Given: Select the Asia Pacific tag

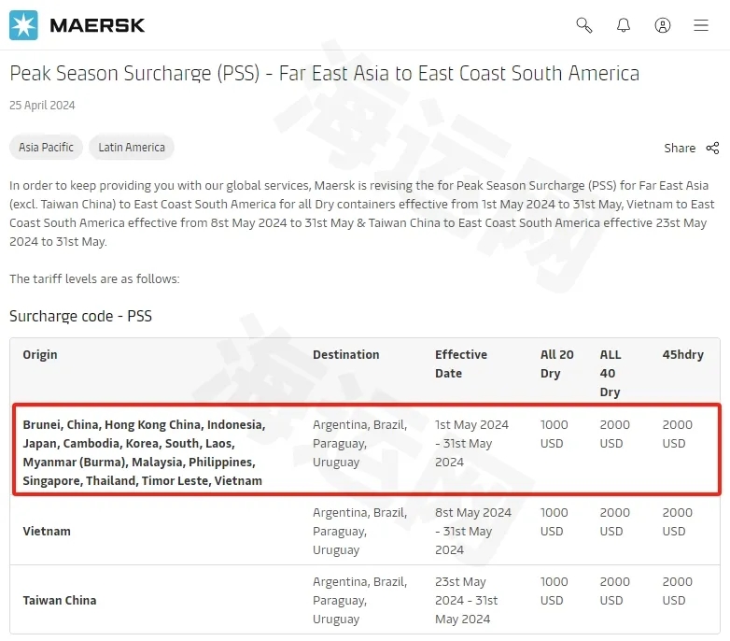Looking at the screenshot, I should [46, 148].
